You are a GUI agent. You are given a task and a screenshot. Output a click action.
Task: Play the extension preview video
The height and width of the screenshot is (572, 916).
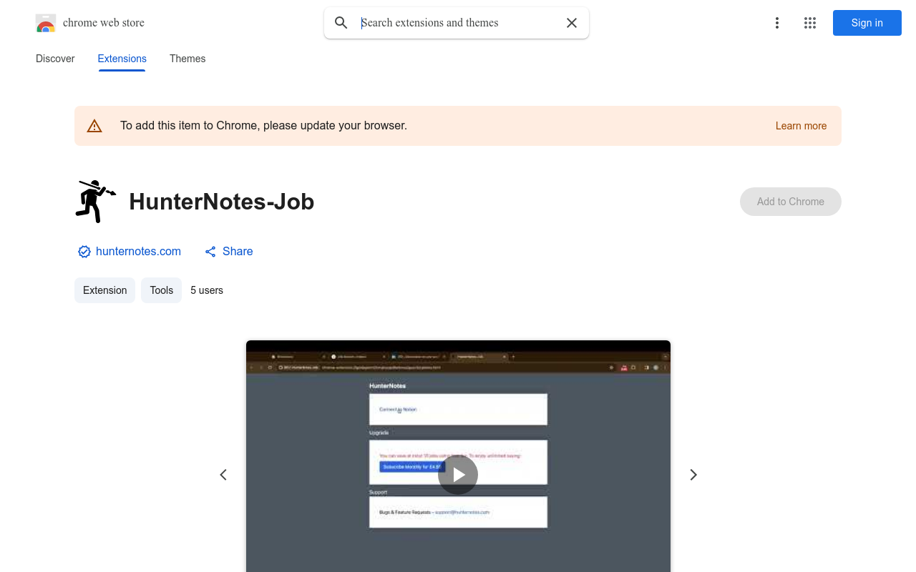(x=458, y=474)
